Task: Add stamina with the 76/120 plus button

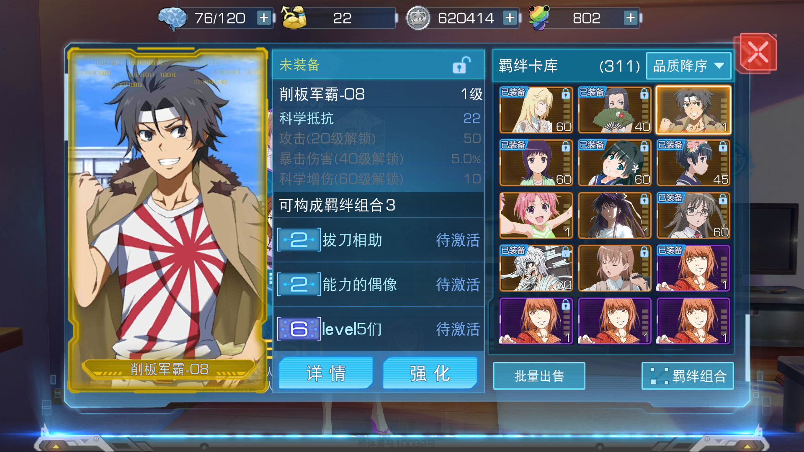Action: point(264,18)
